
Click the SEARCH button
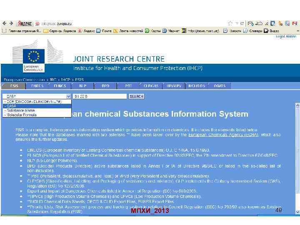point(136,96)
